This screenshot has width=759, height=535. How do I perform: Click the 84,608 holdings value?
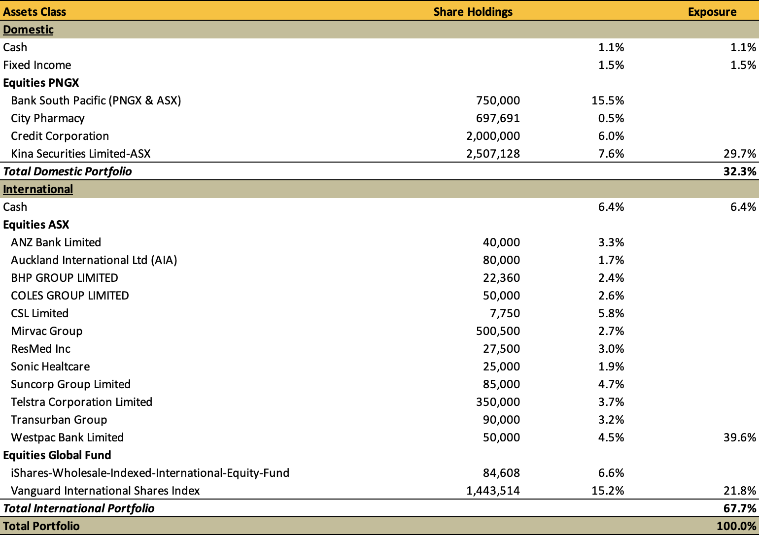click(501, 473)
